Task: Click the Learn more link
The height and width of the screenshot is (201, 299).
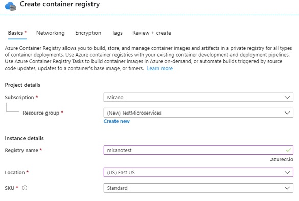Action: point(160,68)
